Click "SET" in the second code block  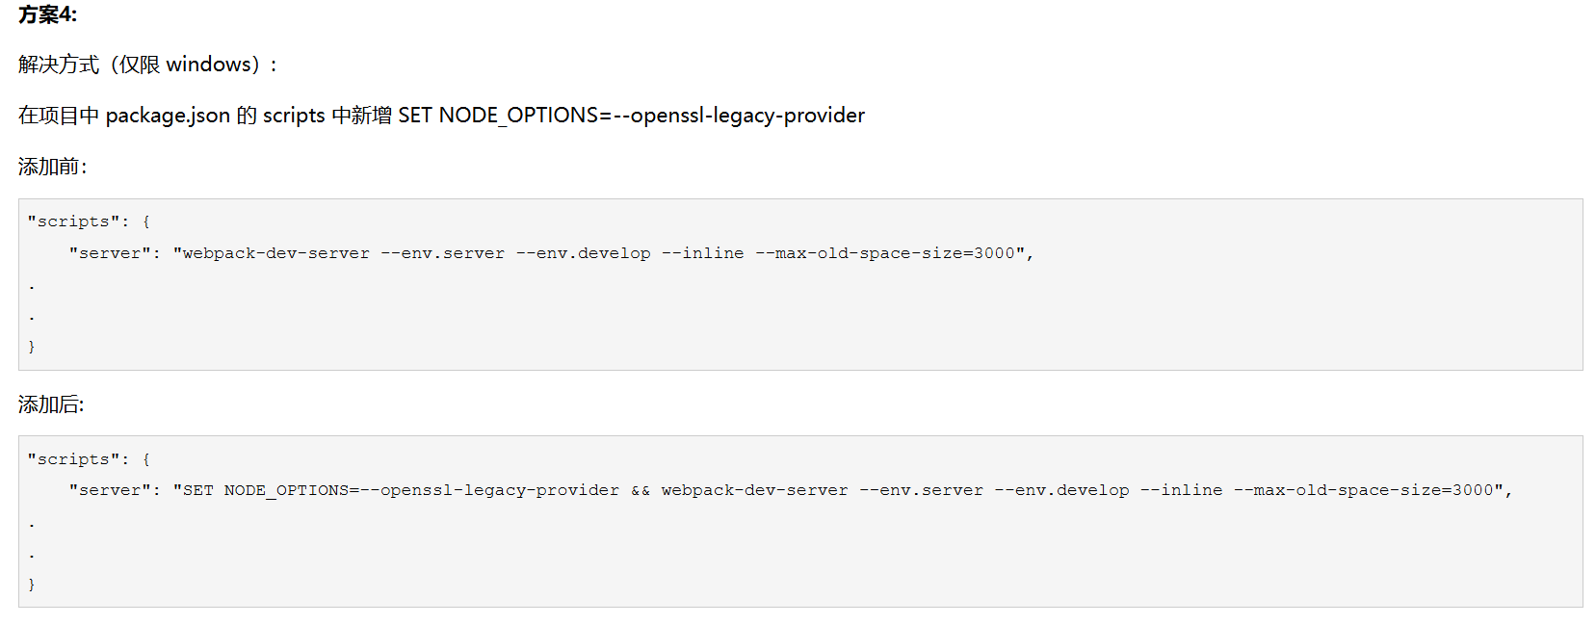tap(198, 490)
